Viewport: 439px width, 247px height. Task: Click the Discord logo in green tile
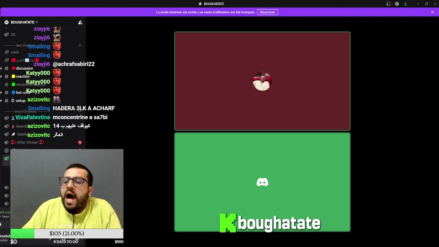(x=262, y=182)
